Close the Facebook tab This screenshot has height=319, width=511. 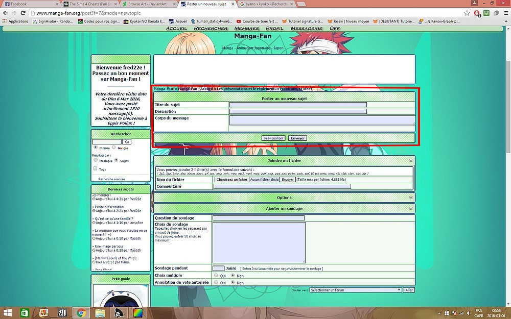click(x=57, y=4)
